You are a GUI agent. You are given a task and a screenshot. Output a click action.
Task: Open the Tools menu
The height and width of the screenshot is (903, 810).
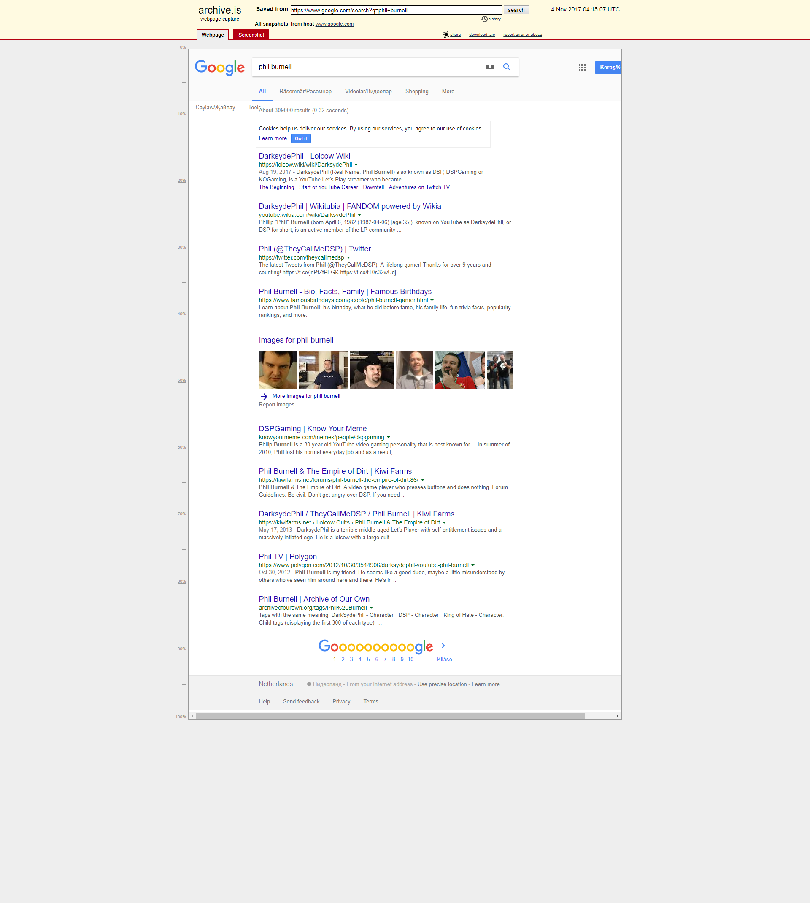[x=254, y=107]
